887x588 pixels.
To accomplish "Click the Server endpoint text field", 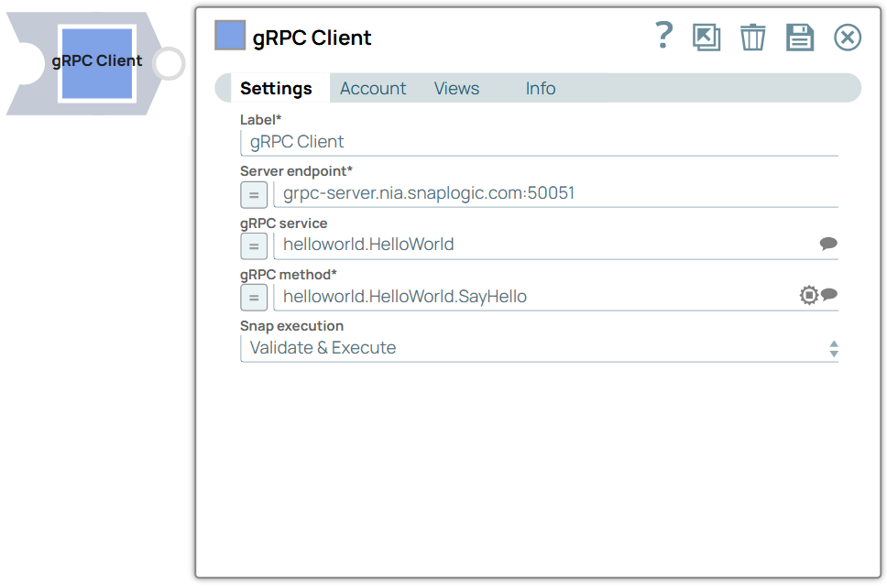I will tap(554, 193).
